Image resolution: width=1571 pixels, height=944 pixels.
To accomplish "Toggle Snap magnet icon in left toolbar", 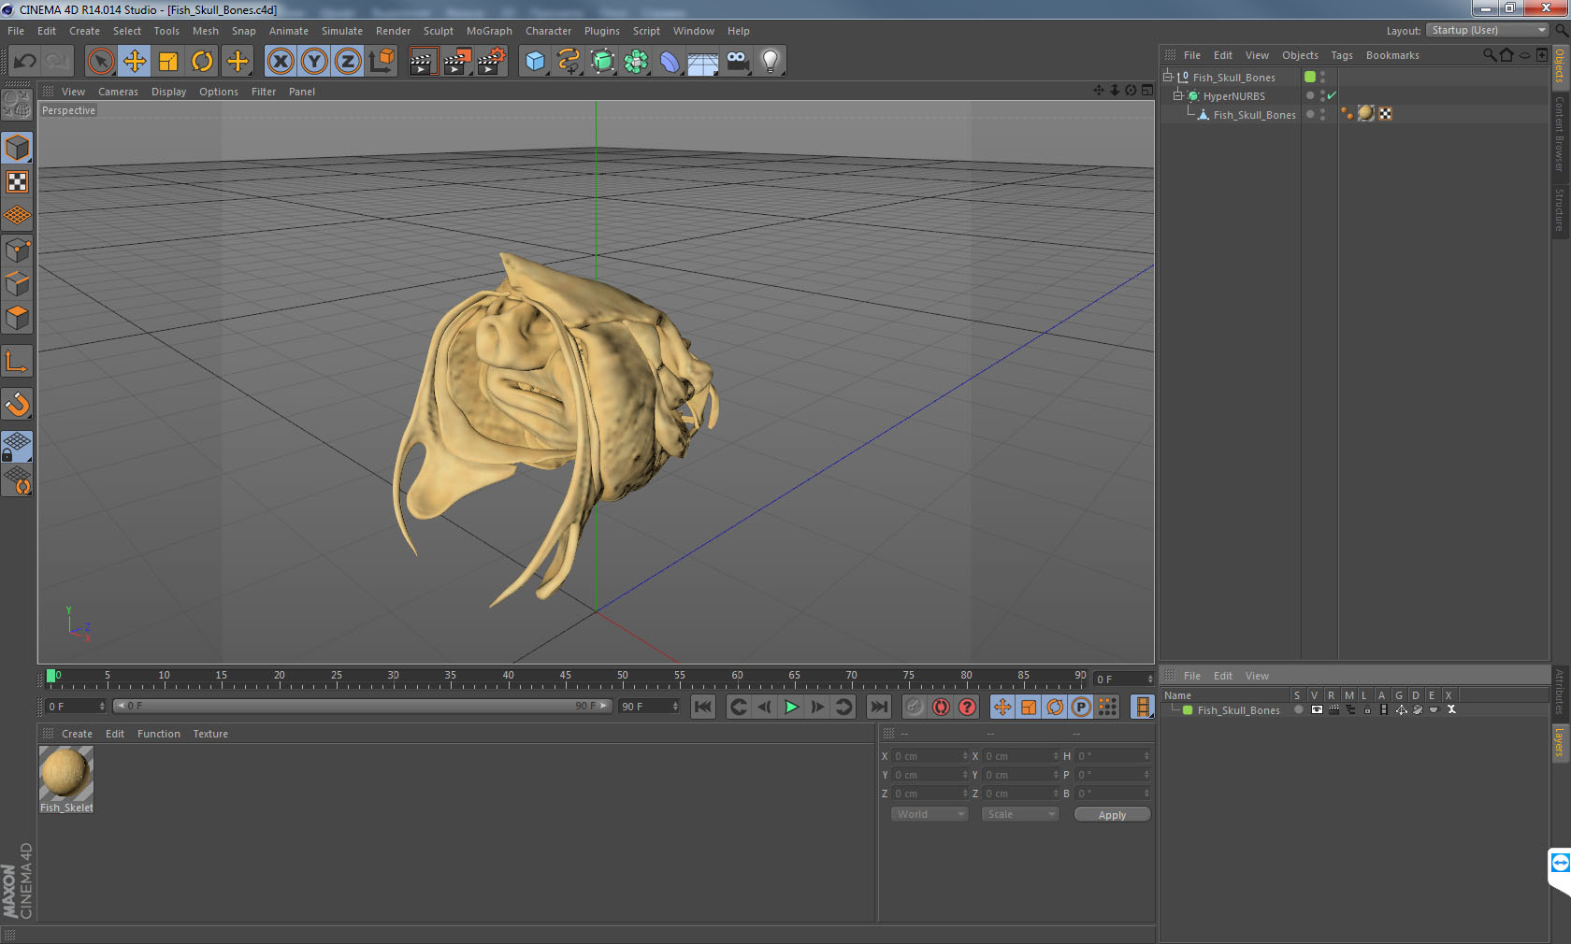I will [x=17, y=404].
